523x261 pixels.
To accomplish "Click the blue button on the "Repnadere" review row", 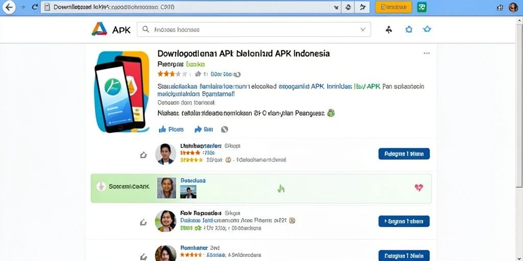I will [x=404, y=221].
